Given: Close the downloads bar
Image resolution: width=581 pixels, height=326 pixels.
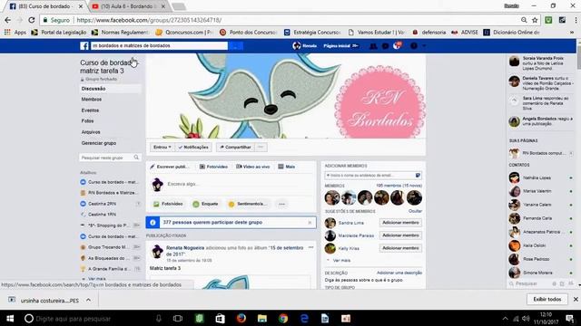Looking at the screenshot, I should [576, 299].
